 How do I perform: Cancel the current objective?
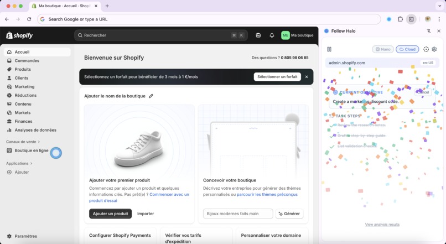[423, 92]
